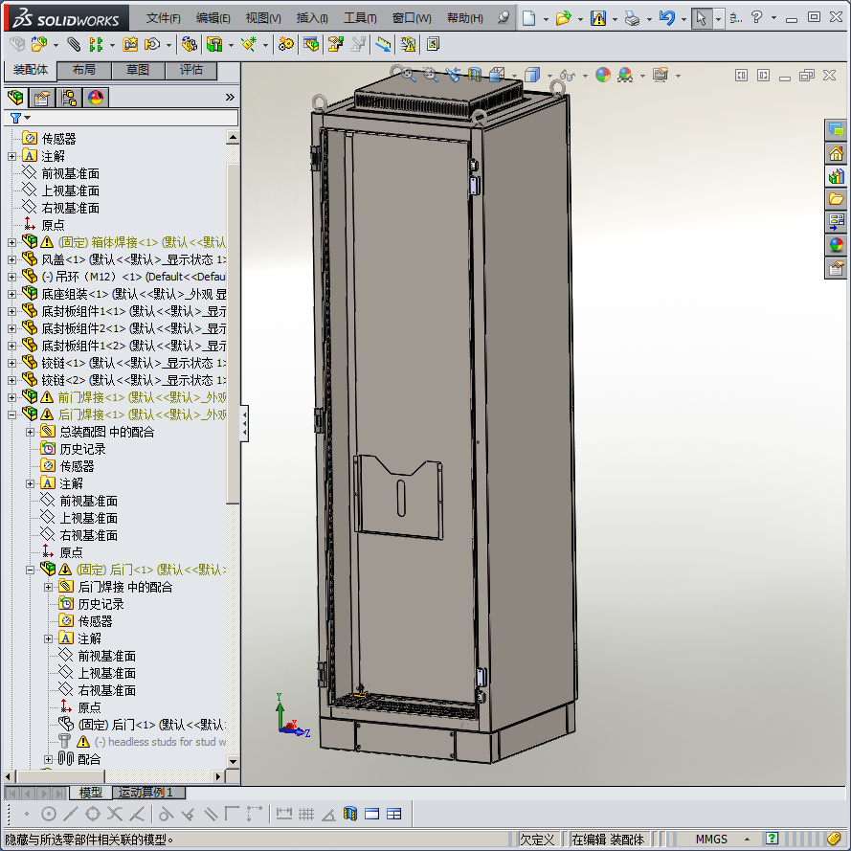
Task: Open the ConfigurationManager tab
Action: click(x=69, y=98)
